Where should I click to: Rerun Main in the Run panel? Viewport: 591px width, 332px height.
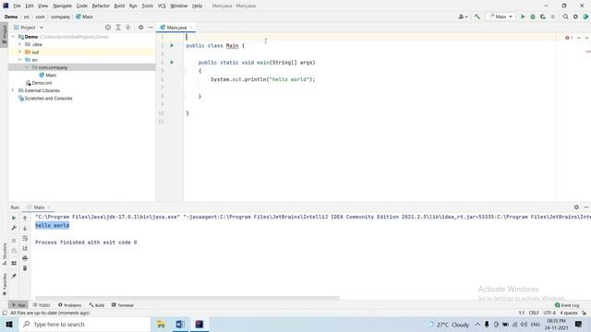(14, 218)
